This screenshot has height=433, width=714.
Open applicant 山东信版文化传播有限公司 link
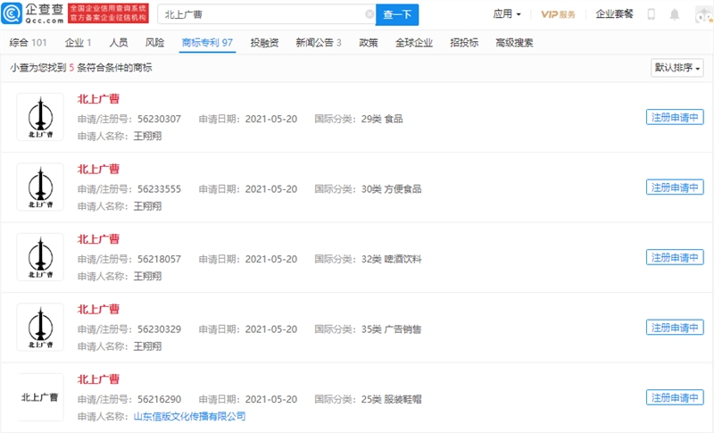coord(189,416)
